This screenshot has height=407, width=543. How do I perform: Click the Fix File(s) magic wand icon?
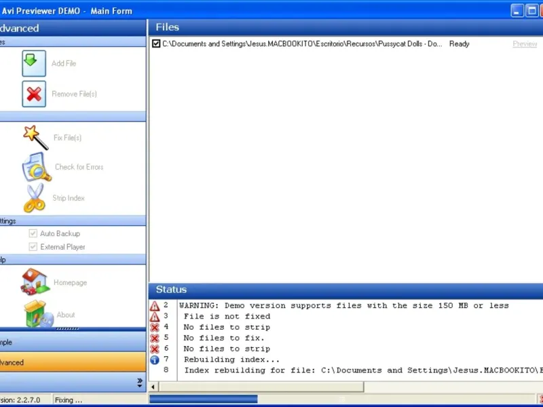click(x=36, y=138)
